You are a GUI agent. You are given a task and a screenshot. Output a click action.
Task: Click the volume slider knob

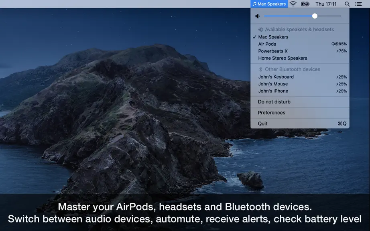(x=315, y=16)
